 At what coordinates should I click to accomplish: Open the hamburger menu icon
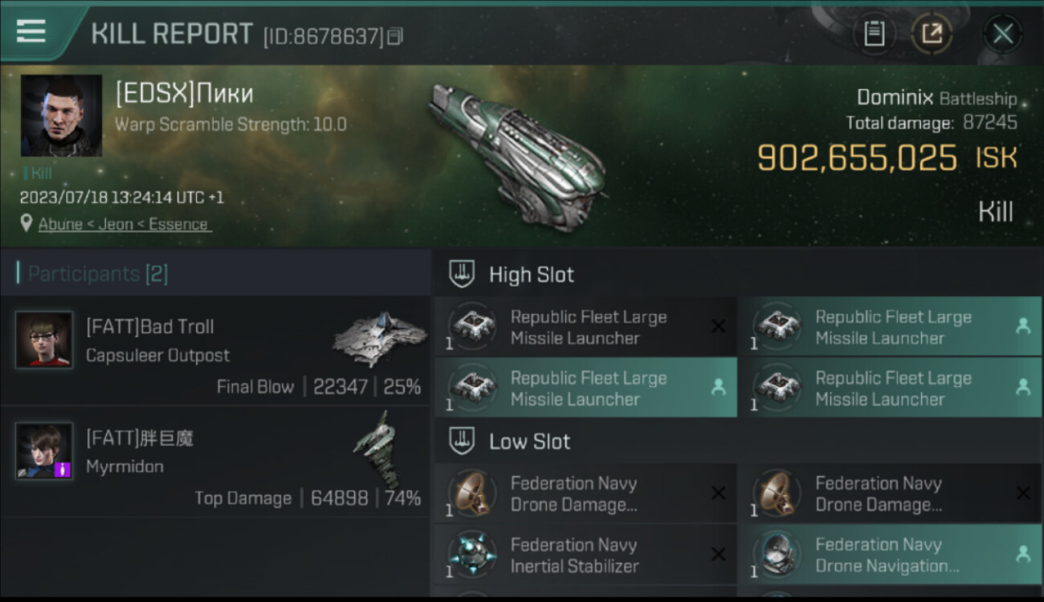(31, 31)
